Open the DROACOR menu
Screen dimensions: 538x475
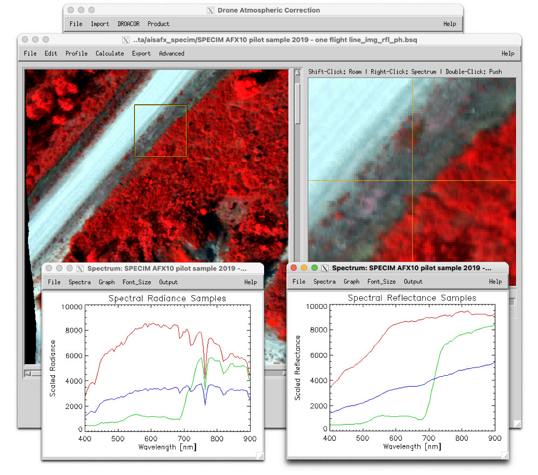coord(128,24)
